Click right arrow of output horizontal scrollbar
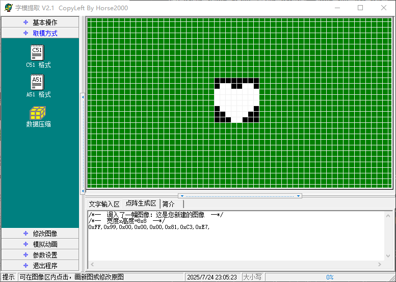Viewport: 396px width, 282px height. click(380, 264)
